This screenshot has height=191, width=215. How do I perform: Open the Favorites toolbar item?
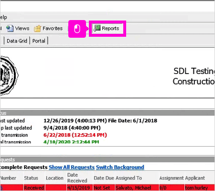(48, 29)
